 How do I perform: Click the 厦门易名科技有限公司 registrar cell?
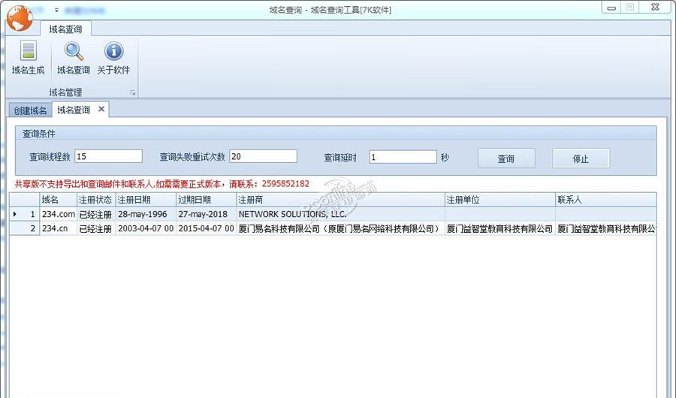(340, 228)
